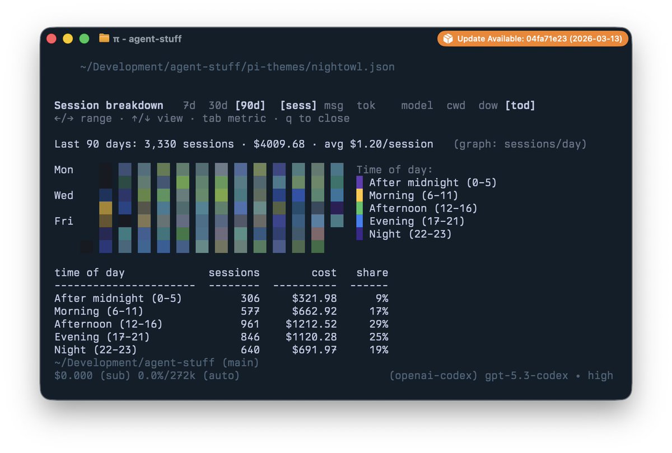Image resolution: width=672 pixels, height=453 pixels.
Task: Click the 'cost' column header
Action: (324, 273)
